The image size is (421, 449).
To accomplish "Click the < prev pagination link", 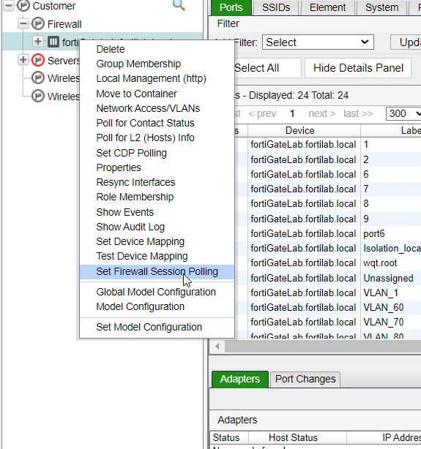I will click(262, 113).
